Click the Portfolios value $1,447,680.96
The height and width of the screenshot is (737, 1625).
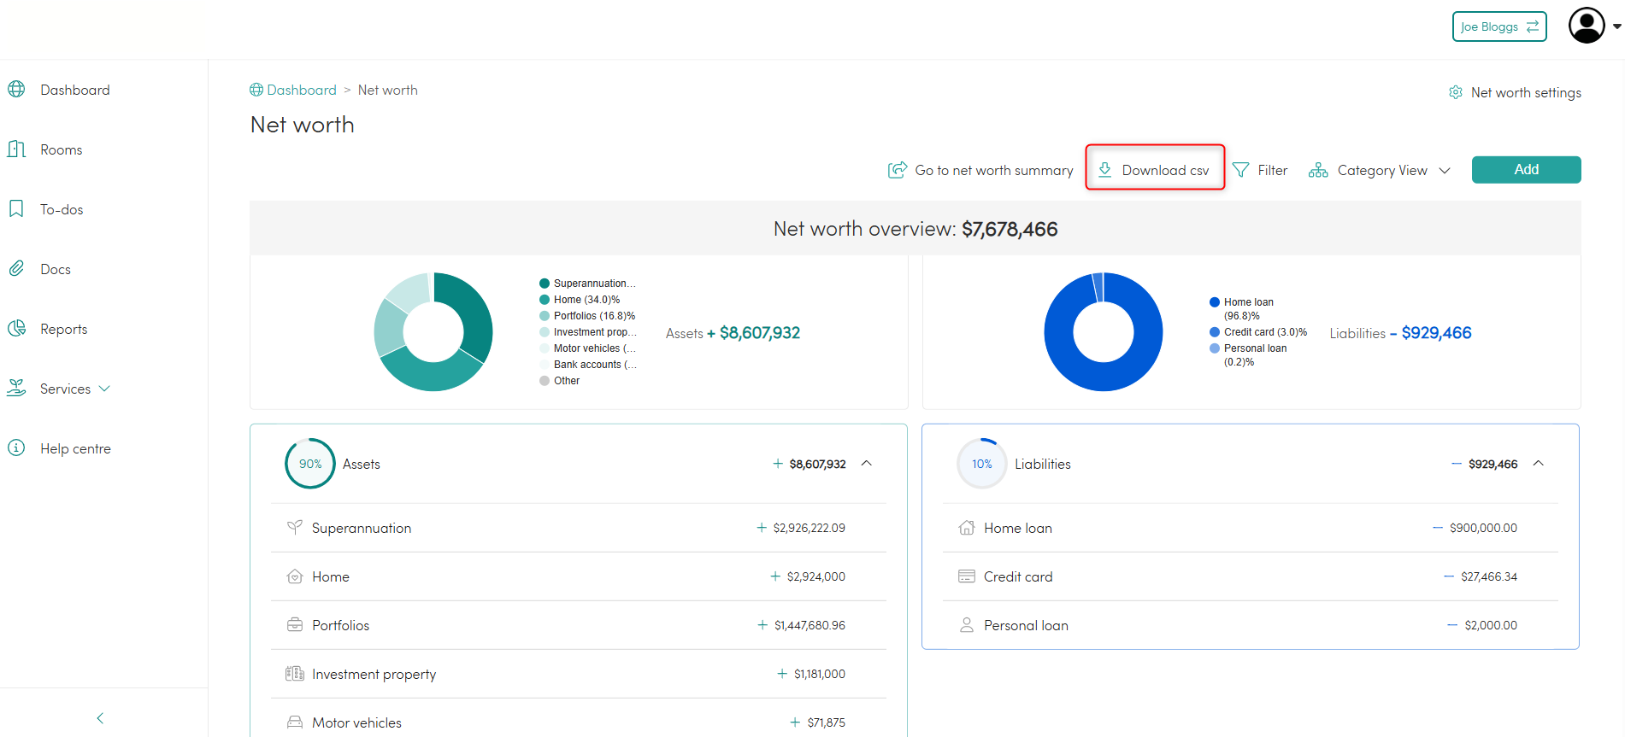(810, 625)
